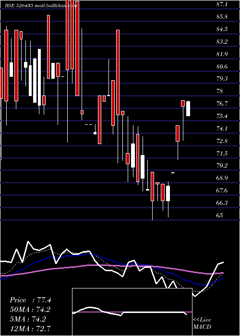The width and height of the screenshot is (240, 336).
Task: Click the 68.9 price axis label
Action: [222, 178]
